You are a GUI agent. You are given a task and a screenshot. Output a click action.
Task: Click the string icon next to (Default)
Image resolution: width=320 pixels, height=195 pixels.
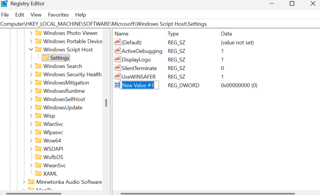(x=117, y=42)
